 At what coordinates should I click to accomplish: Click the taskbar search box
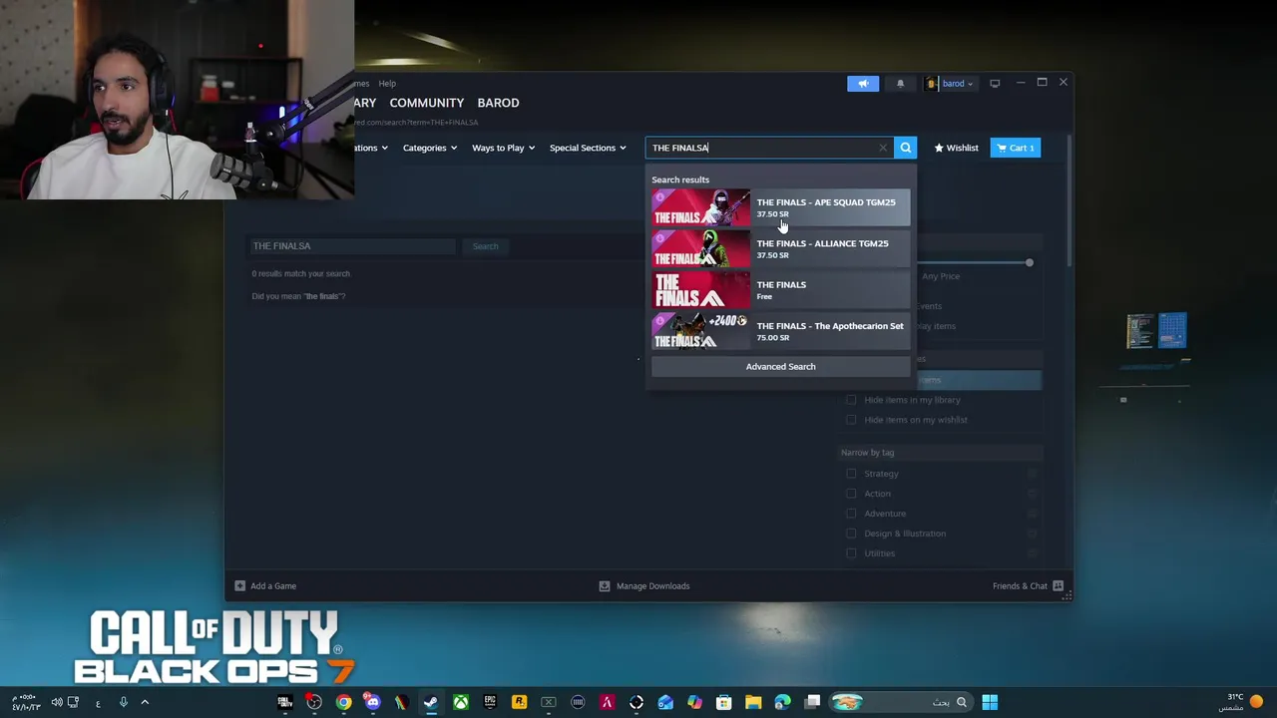[x=900, y=702]
